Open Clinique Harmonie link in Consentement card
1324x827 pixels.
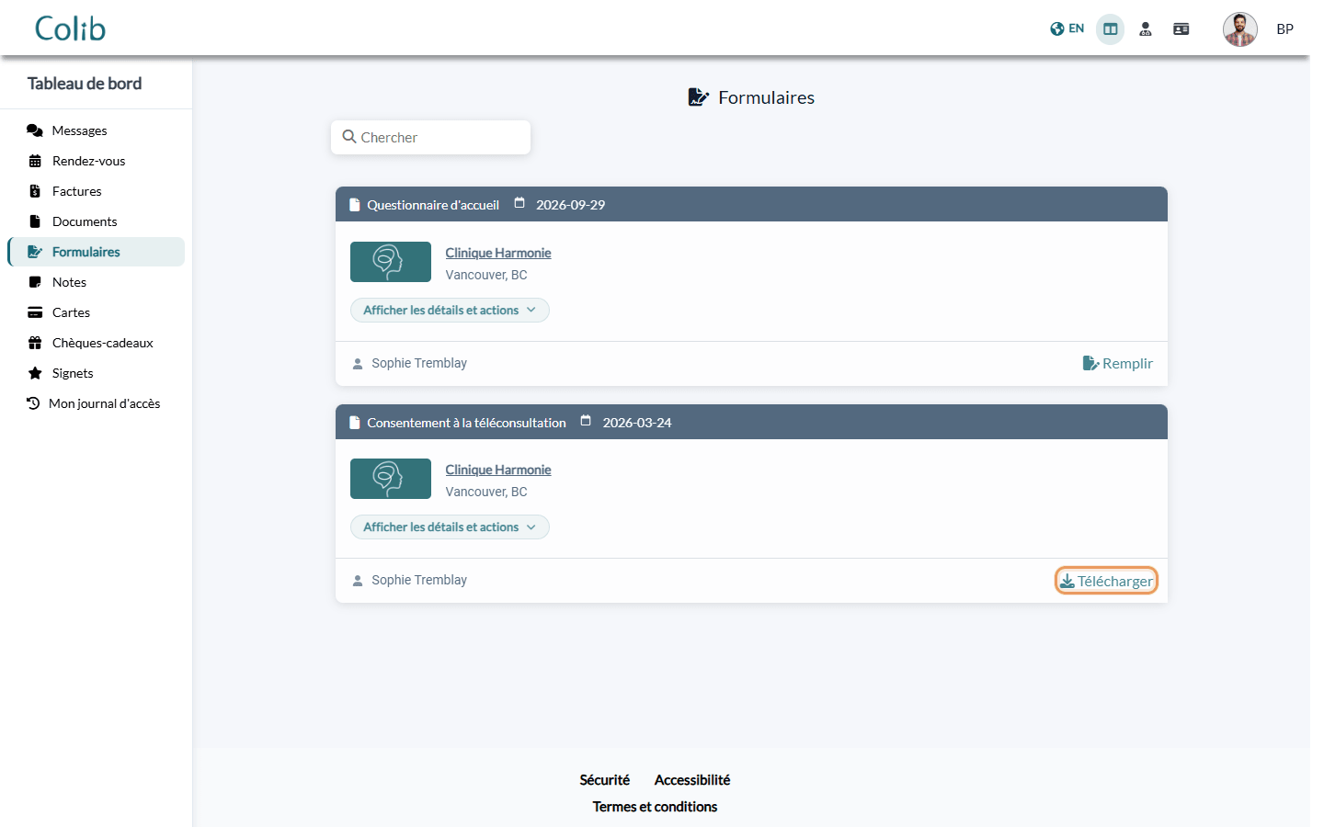pyautogui.click(x=498, y=470)
